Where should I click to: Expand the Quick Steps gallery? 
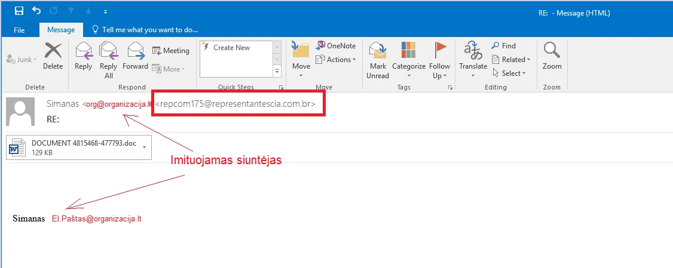click(x=277, y=72)
